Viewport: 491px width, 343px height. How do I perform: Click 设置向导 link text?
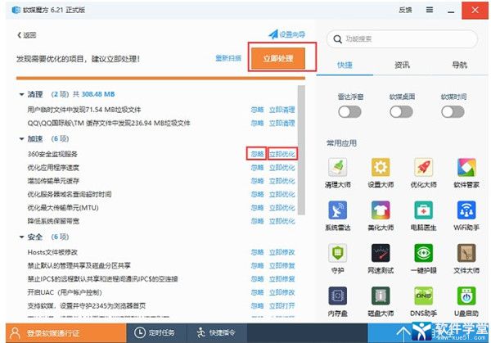pos(292,34)
